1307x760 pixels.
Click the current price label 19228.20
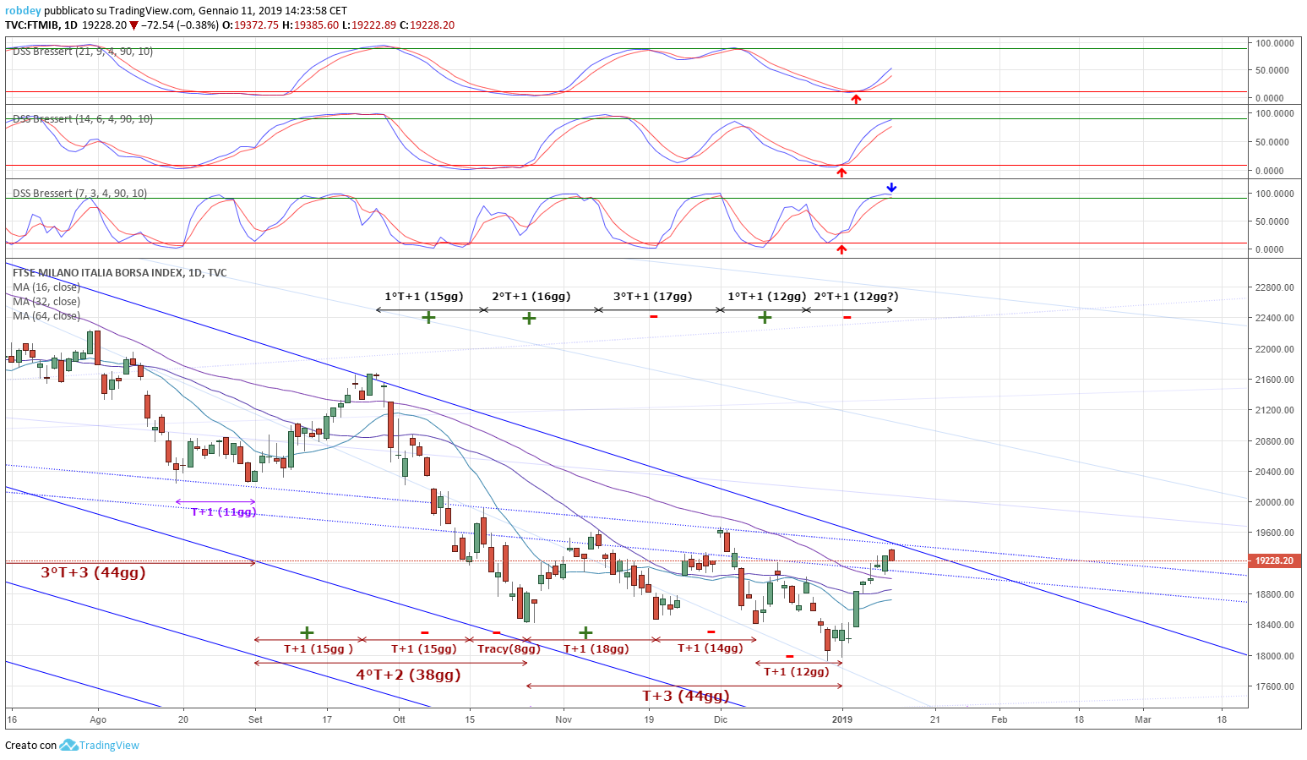pyautogui.click(x=1274, y=560)
